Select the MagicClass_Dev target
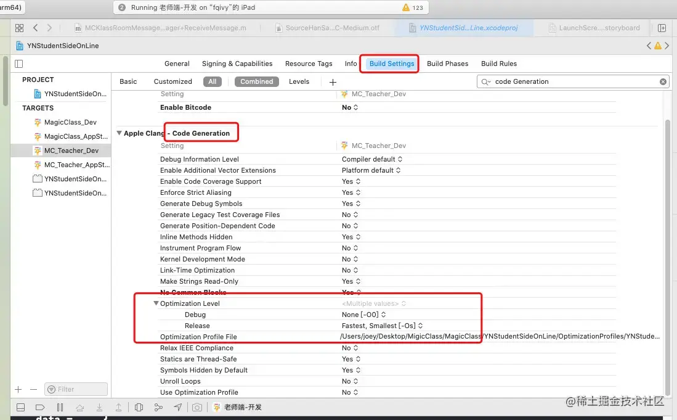Screen dimensions: 677x420 [x=70, y=122]
